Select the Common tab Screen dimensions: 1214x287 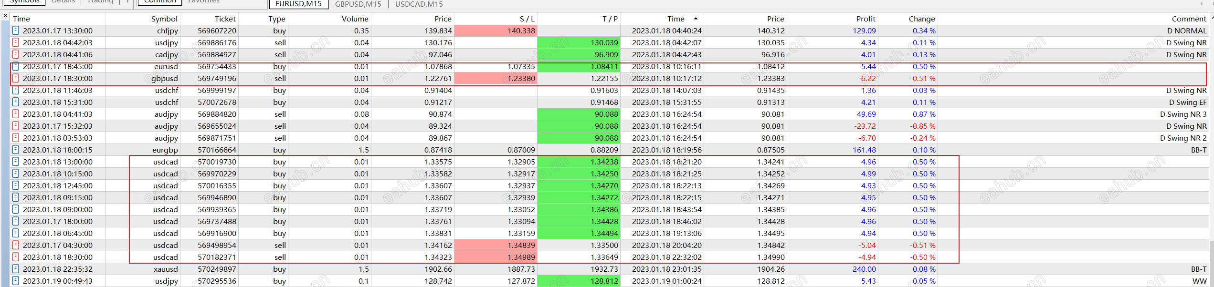click(160, 2)
